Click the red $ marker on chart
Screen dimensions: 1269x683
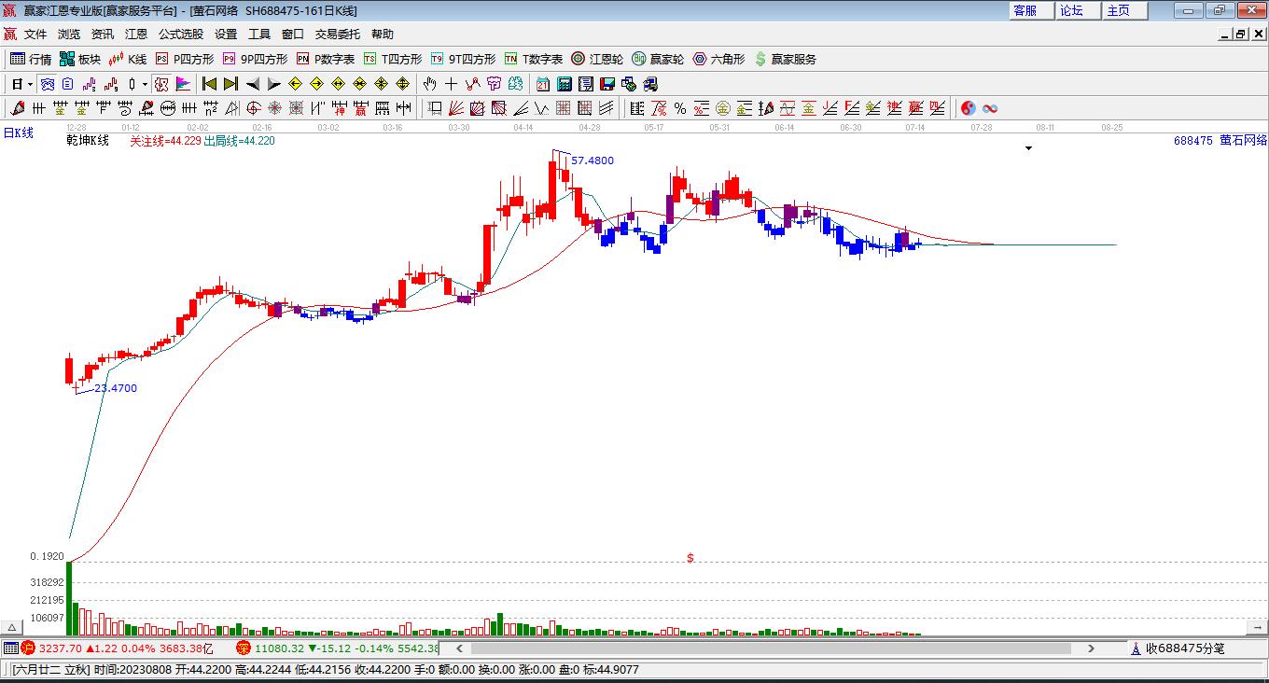[690, 558]
